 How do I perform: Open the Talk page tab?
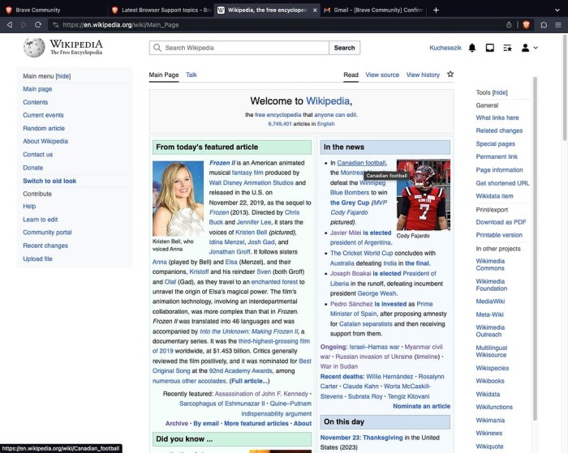191,75
